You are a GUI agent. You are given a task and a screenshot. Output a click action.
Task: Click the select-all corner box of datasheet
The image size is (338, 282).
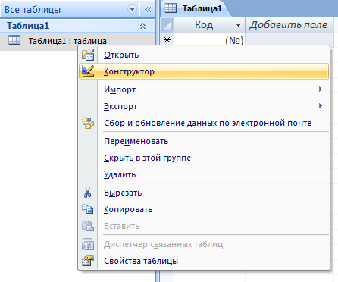[x=167, y=25]
